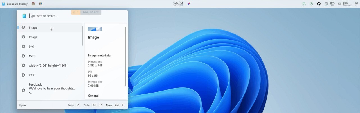
Task: Open the green pull request icon in top bar
Action: click(x=304, y=4)
